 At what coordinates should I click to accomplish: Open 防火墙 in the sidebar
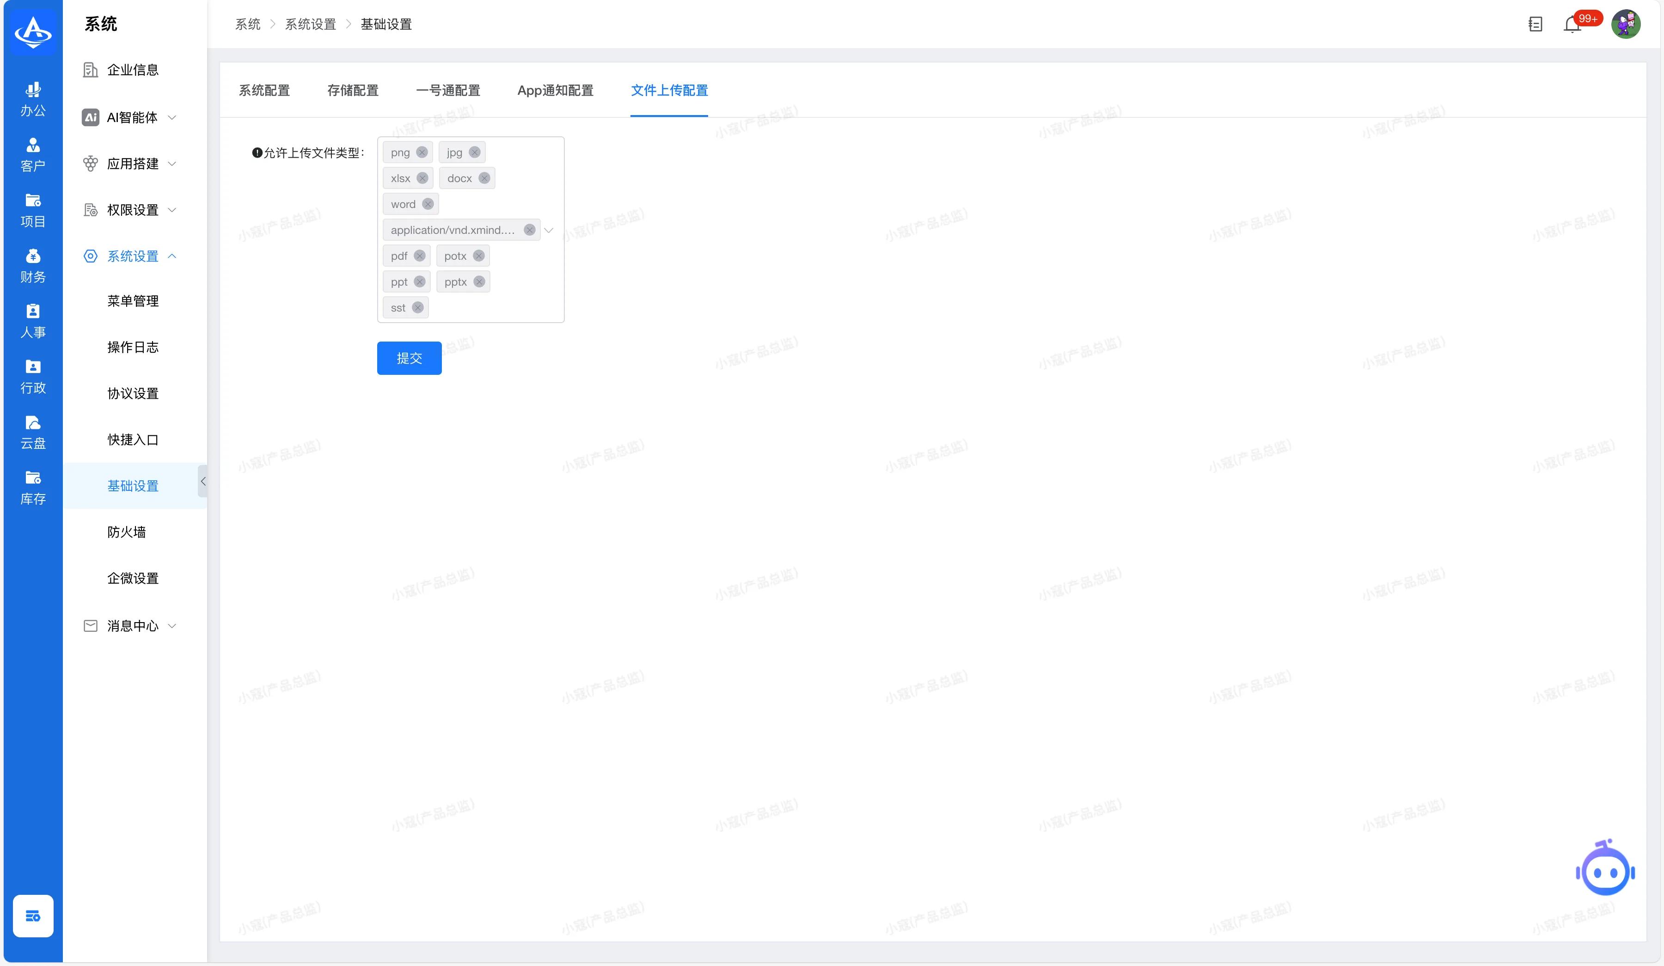(127, 532)
